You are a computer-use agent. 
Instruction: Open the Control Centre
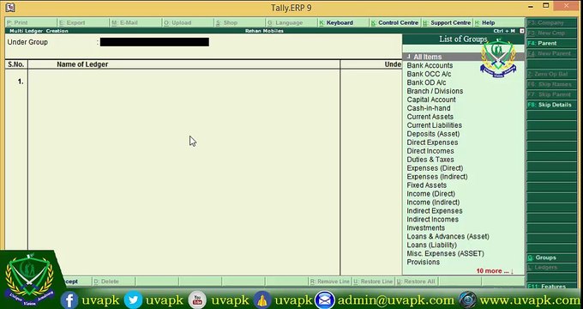click(x=395, y=22)
